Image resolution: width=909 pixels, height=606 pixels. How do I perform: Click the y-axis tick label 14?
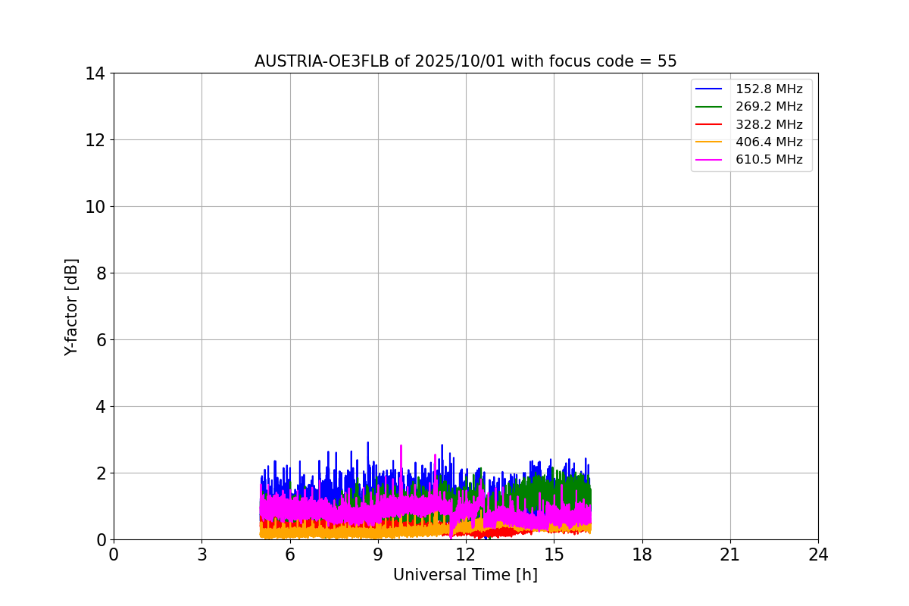95,73
